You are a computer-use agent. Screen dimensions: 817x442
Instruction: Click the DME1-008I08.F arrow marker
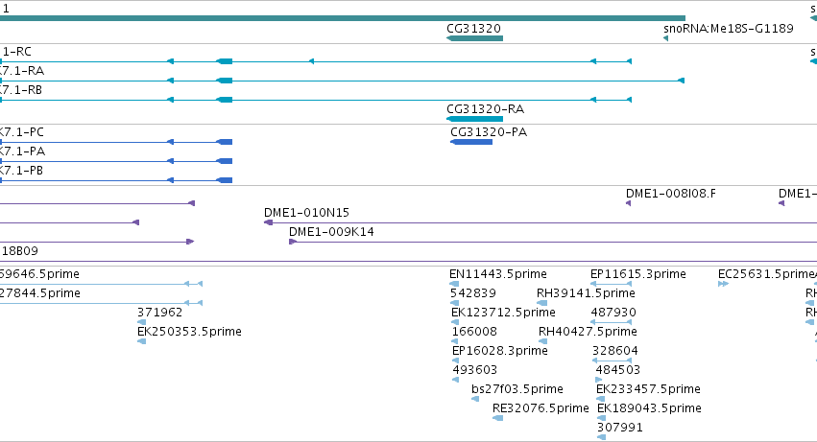pyautogui.click(x=628, y=203)
